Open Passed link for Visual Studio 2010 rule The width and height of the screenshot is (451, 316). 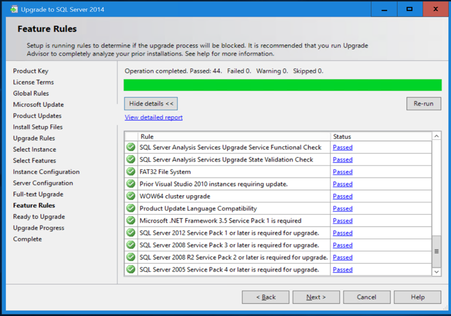(343, 184)
